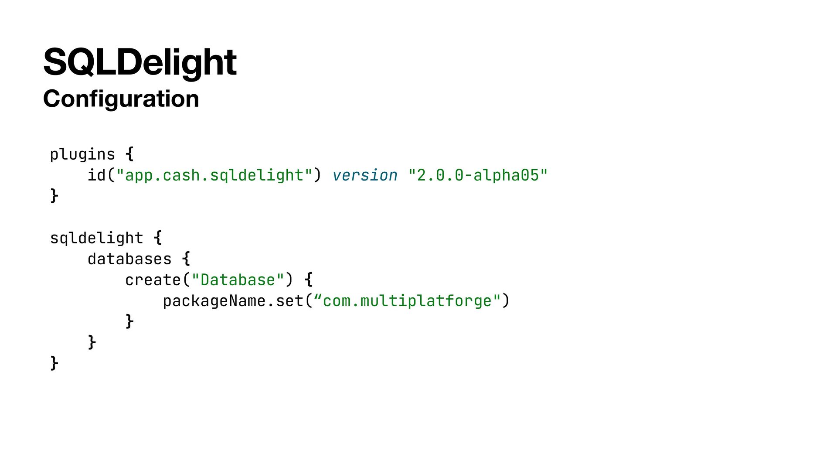Click the italic version keyword
Image resolution: width=837 pixels, height=471 pixels.
point(365,175)
